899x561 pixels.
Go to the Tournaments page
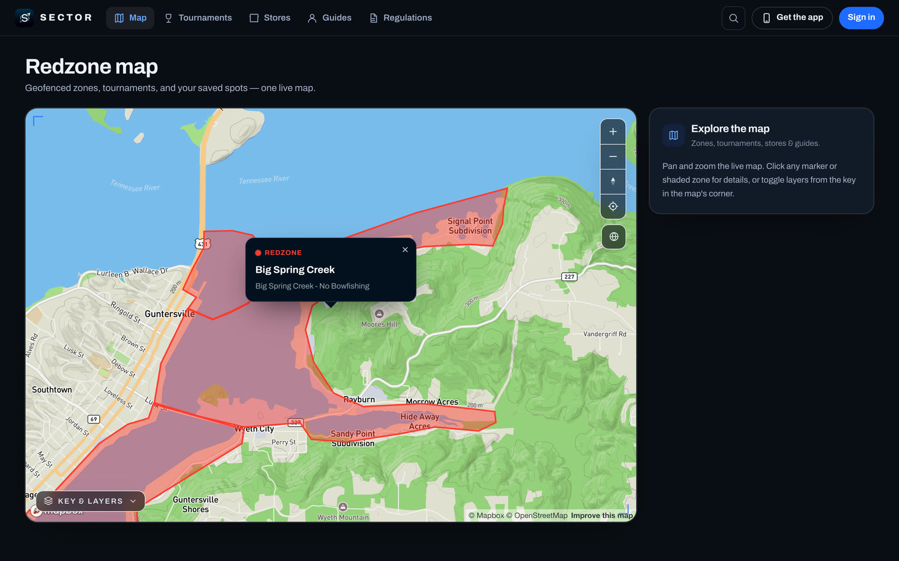tap(198, 18)
